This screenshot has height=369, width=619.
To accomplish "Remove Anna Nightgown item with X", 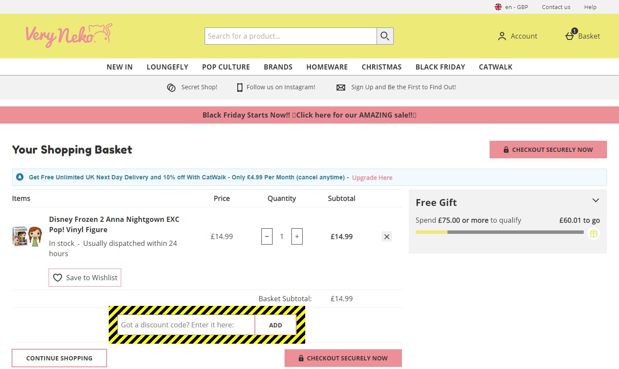I will coord(387,236).
